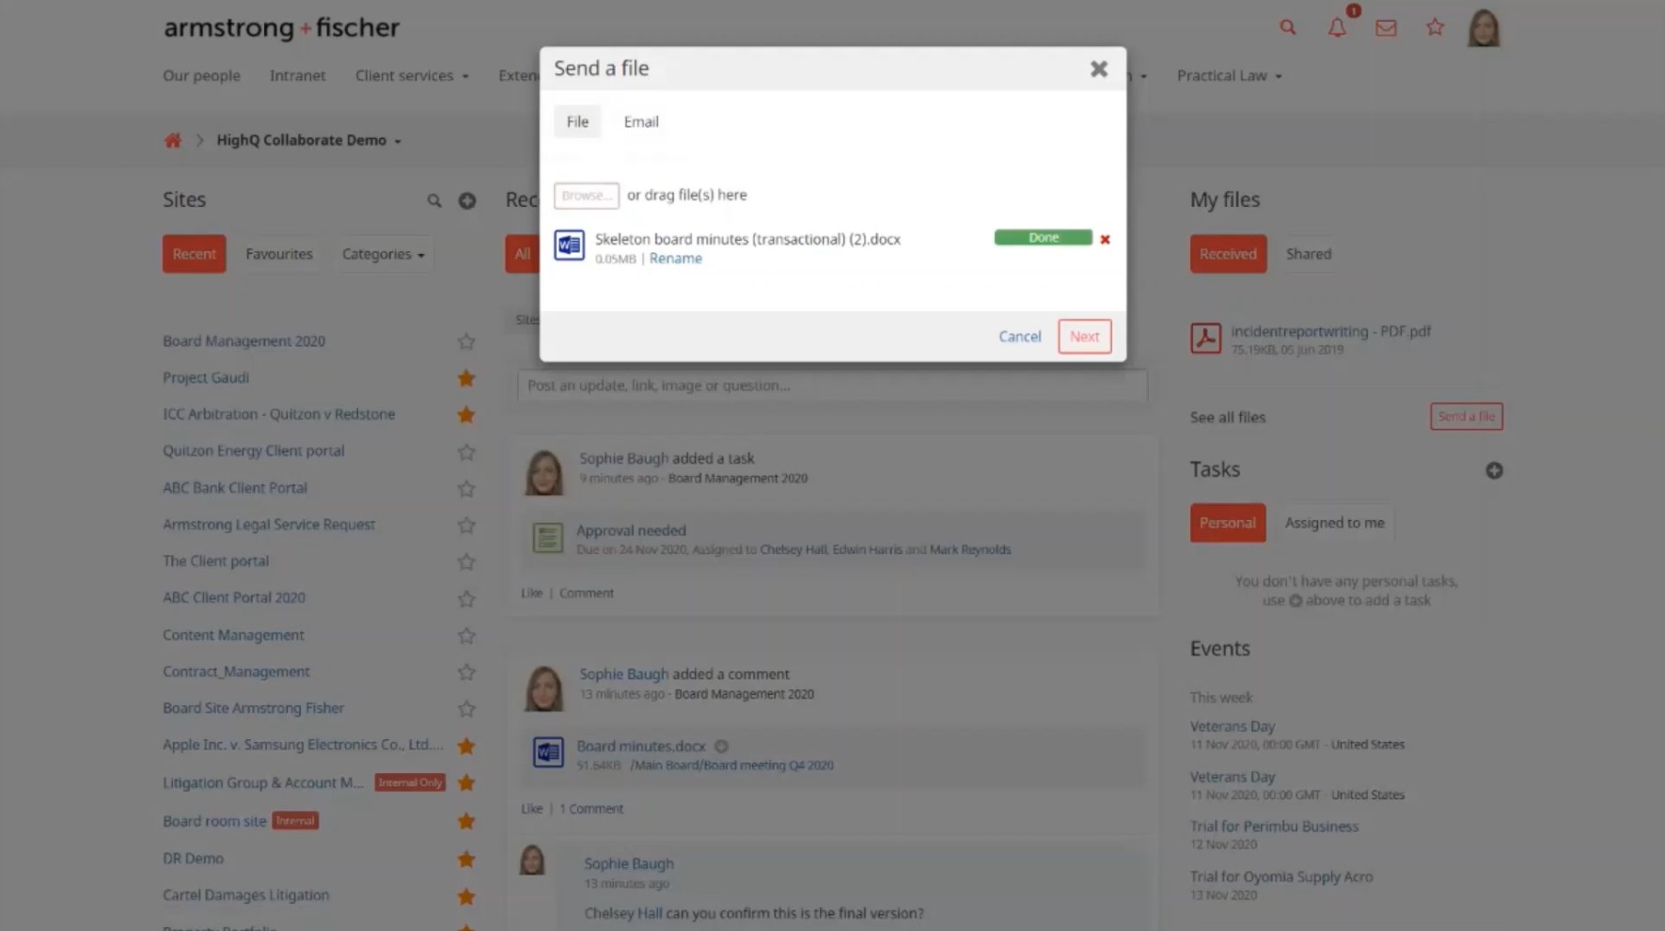Click Next in Send a file dialog

[1083, 336]
